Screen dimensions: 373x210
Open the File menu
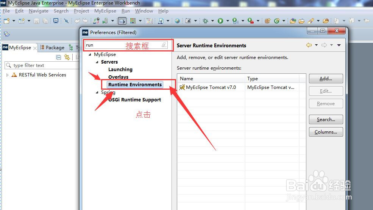[x=6, y=11]
